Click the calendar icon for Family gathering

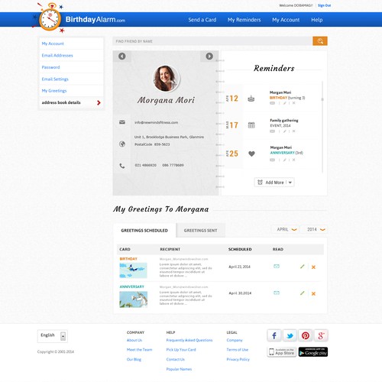[251, 125]
